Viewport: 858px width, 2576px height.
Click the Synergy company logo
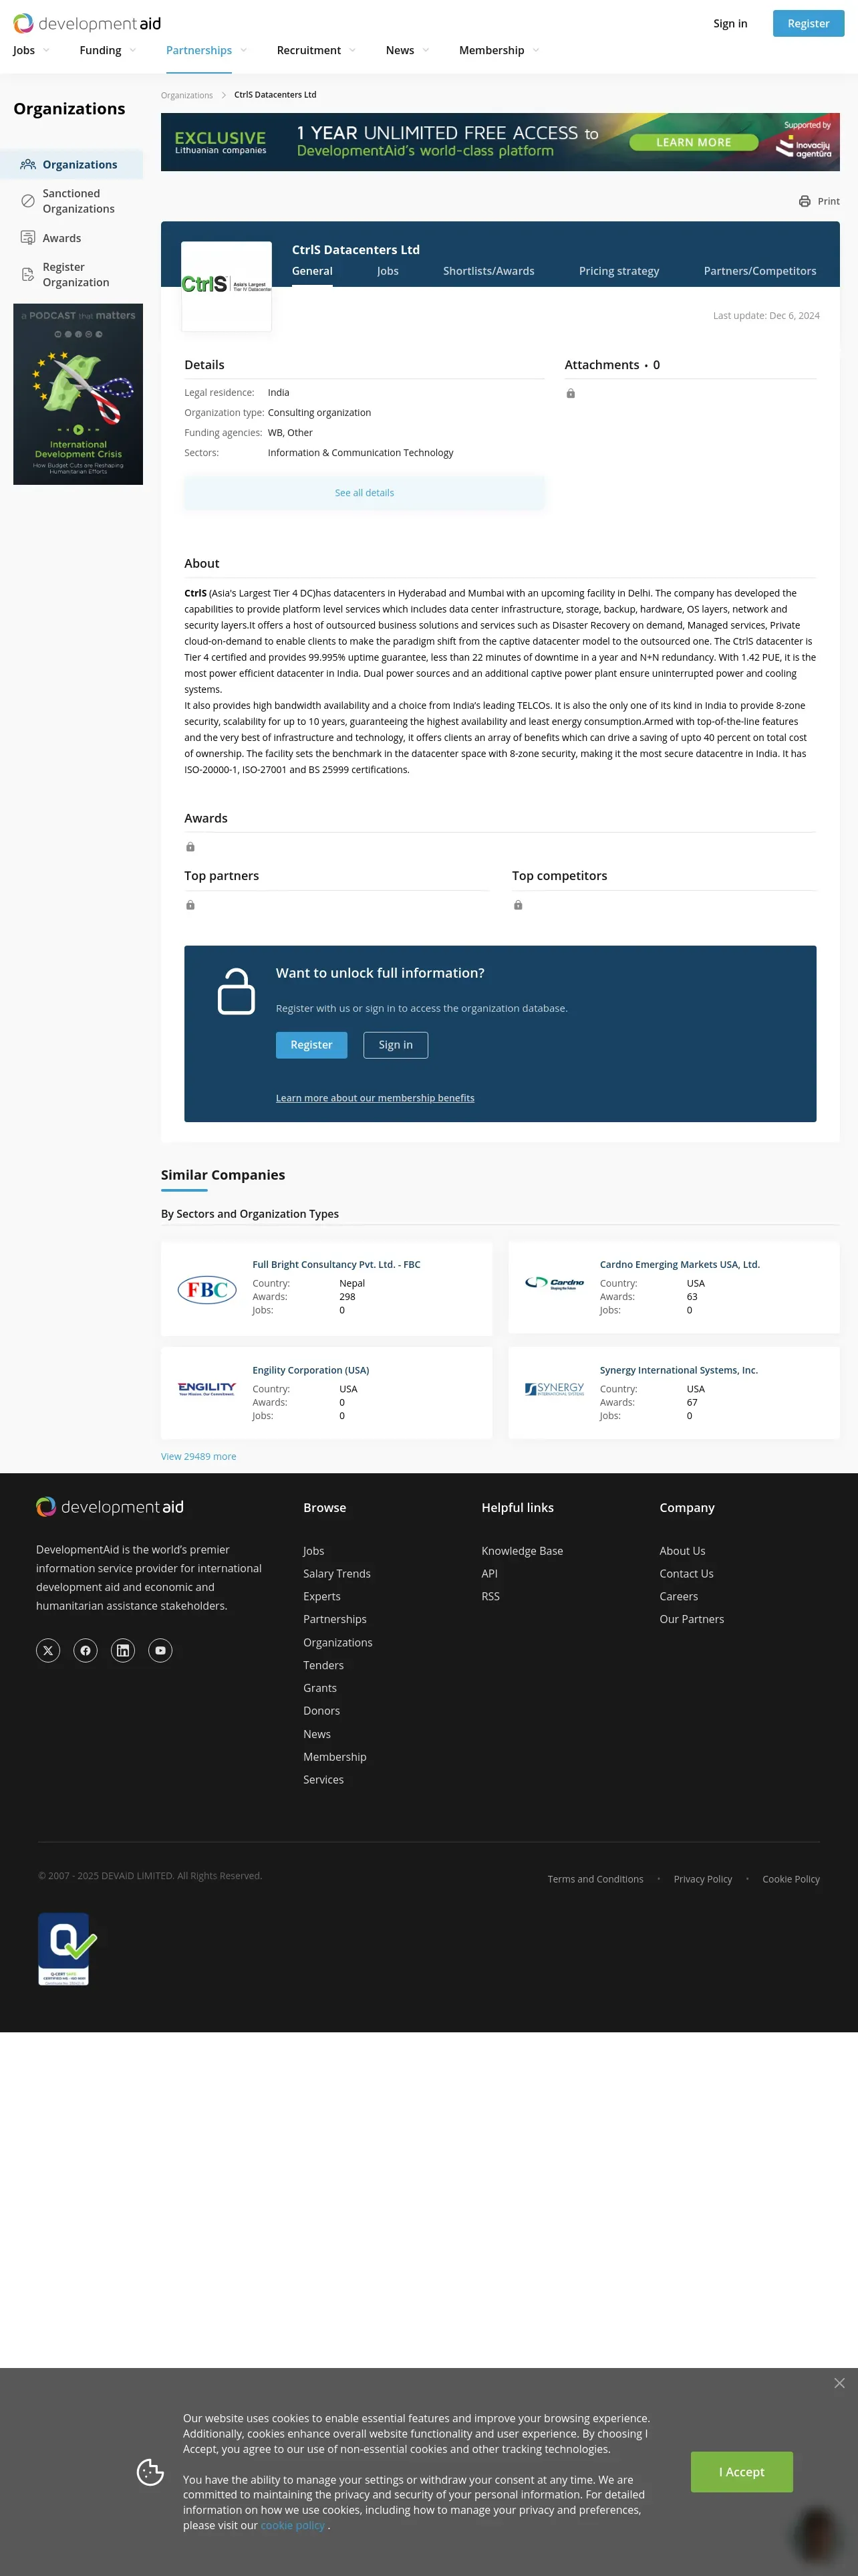(555, 1389)
